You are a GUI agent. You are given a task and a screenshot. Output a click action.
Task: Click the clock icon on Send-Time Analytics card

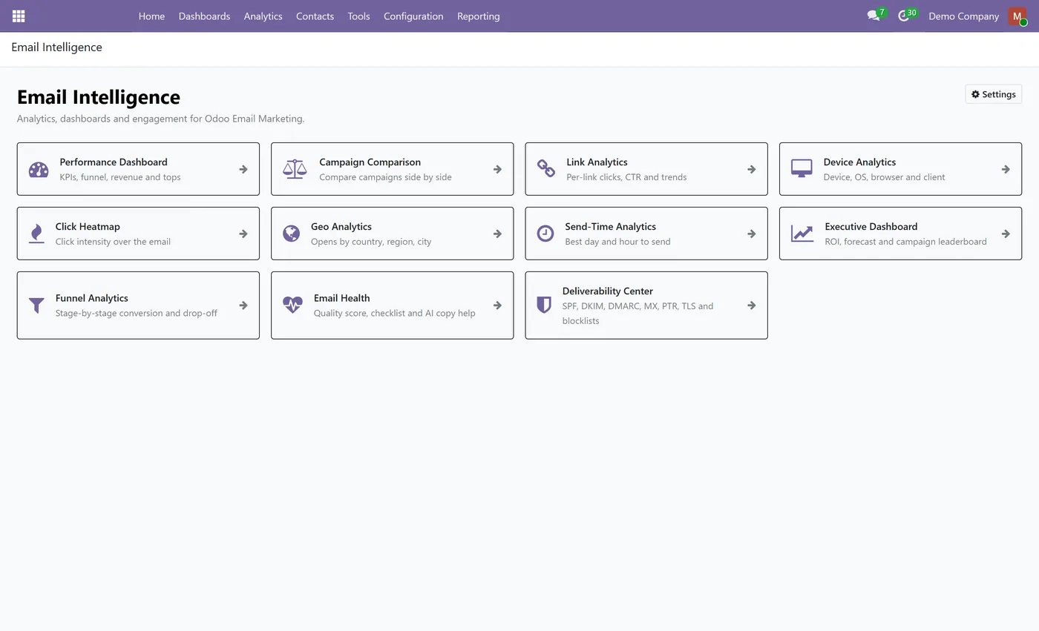[x=545, y=234]
